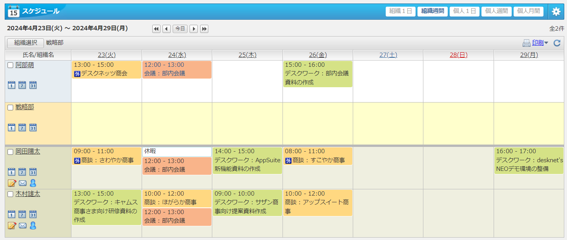Image resolution: width=567 pixels, height=240 pixels.
Task: Click the mail icon for 木村雄太
Action: click(x=23, y=225)
